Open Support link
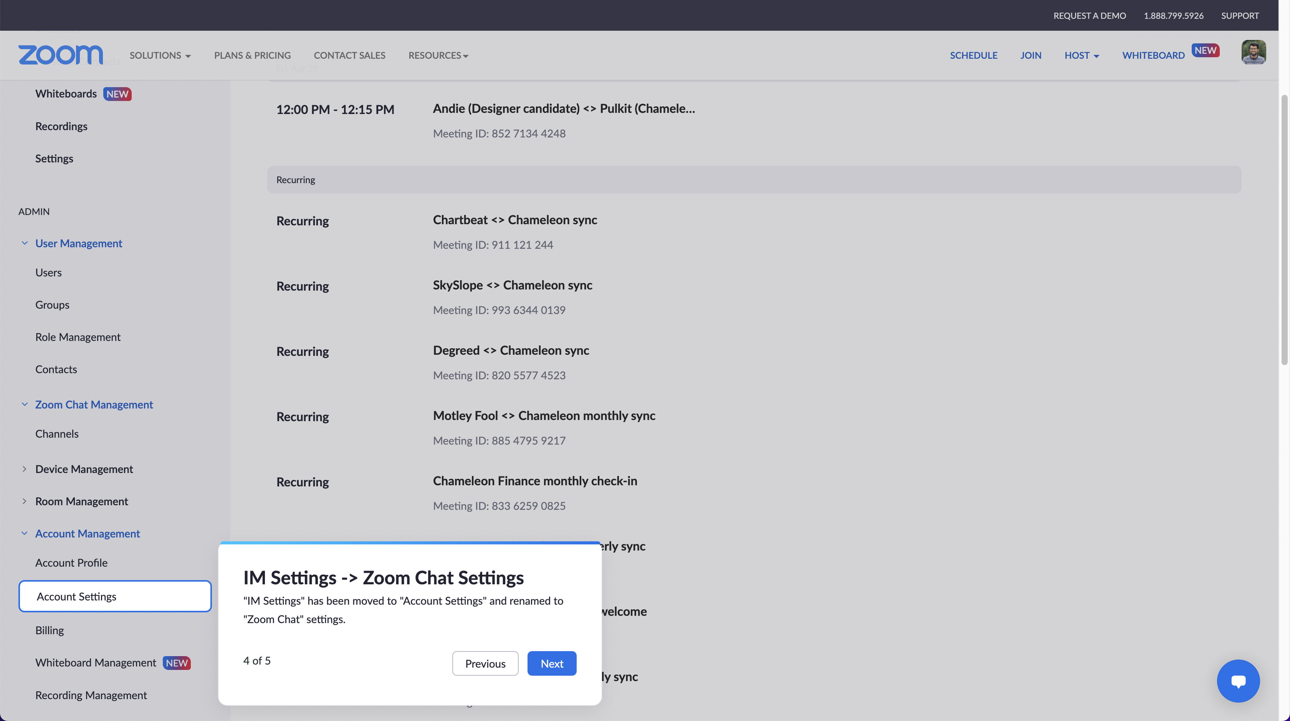 [1240, 15]
